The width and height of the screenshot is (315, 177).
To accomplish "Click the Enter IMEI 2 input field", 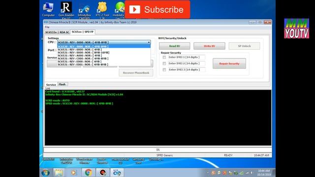I will pos(187,63).
